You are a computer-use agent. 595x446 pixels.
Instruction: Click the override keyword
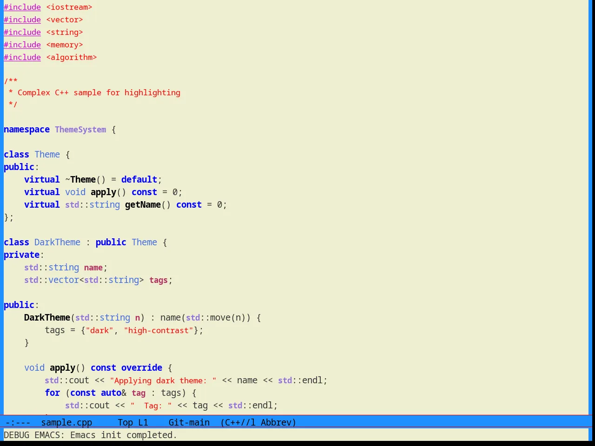click(x=142, y=367)
